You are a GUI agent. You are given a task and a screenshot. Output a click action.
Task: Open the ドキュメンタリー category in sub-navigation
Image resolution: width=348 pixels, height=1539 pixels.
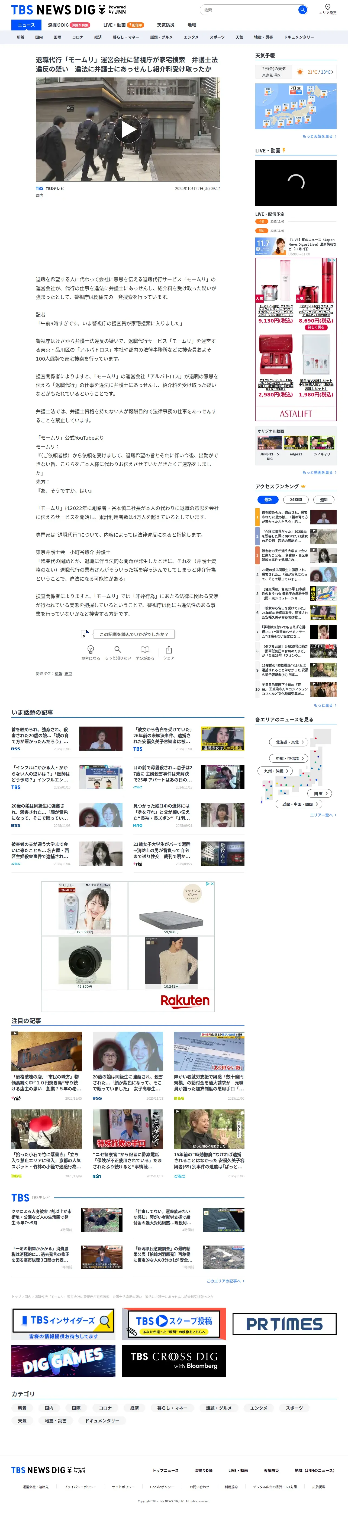click(299, 37)
